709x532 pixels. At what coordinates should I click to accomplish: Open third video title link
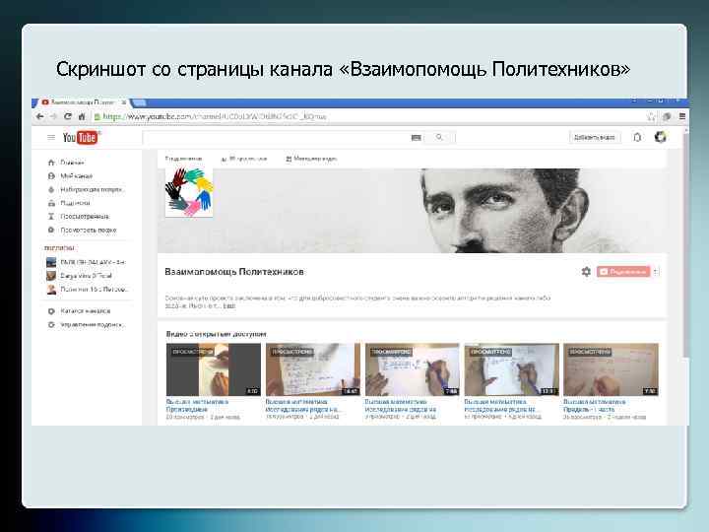[401, 405]
